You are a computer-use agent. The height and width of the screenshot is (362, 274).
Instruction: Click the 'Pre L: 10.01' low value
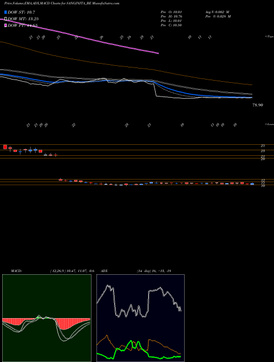point(171,21)
